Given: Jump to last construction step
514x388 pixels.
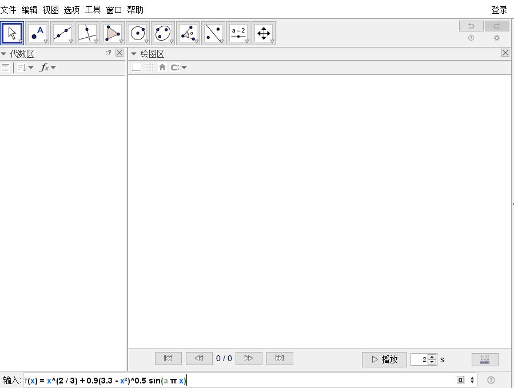Looking at the screenshot, I should [x=280, y=358].
